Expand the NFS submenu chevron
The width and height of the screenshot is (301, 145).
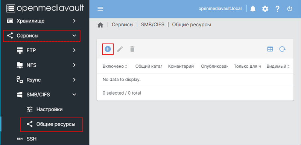pyautogui.click(x=74, y=65)
